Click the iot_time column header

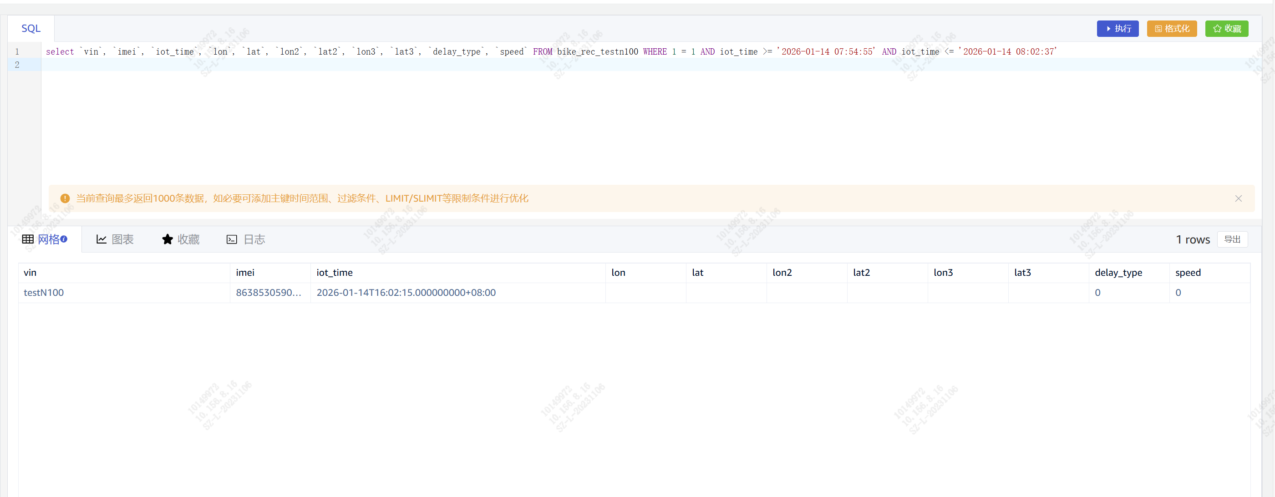pyautogui.click(x=334, y=273)
